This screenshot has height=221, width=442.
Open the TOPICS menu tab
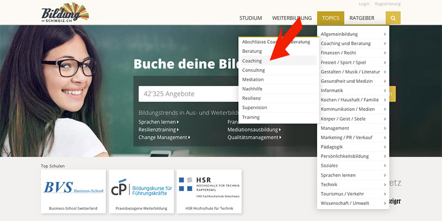tap(330, 18)
